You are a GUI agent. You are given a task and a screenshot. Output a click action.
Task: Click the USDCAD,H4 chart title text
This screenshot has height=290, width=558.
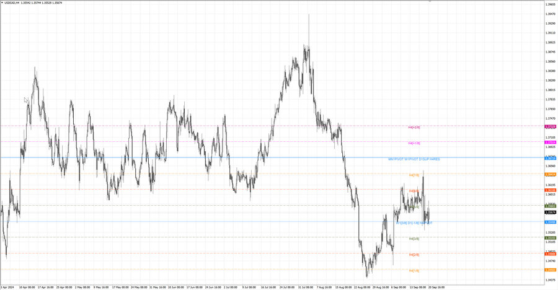(x=12, y=2)
